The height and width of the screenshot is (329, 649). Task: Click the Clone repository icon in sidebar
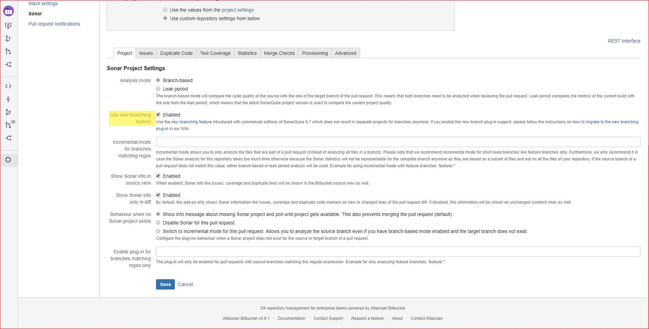tap(8, 25)
